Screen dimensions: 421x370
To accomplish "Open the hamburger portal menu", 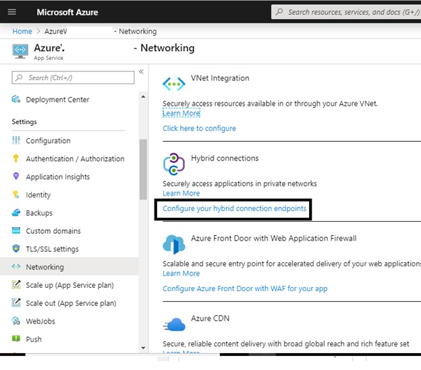I will (x=11, y=12).
